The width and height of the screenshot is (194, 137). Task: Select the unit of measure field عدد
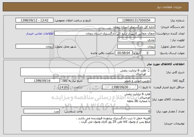tap(42, 111)
